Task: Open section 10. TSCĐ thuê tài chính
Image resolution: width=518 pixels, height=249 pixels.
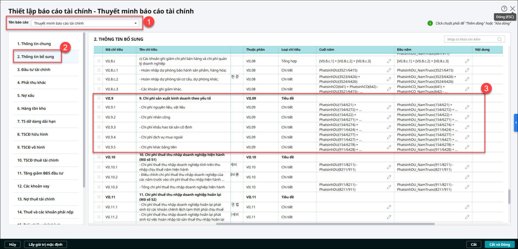Action: coord(46,160)
